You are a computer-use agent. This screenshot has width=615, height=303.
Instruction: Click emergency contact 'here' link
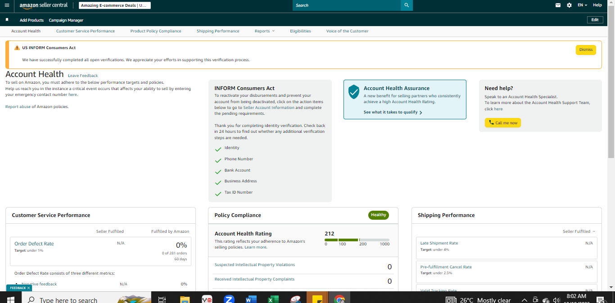[x=72, y=95]
